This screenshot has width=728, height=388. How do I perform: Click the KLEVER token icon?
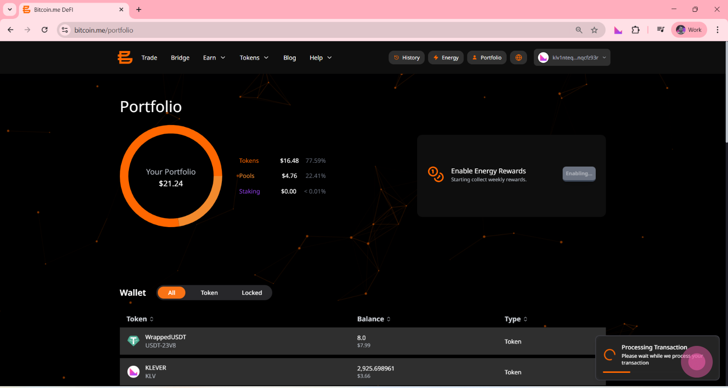click(x=134, y=372)
